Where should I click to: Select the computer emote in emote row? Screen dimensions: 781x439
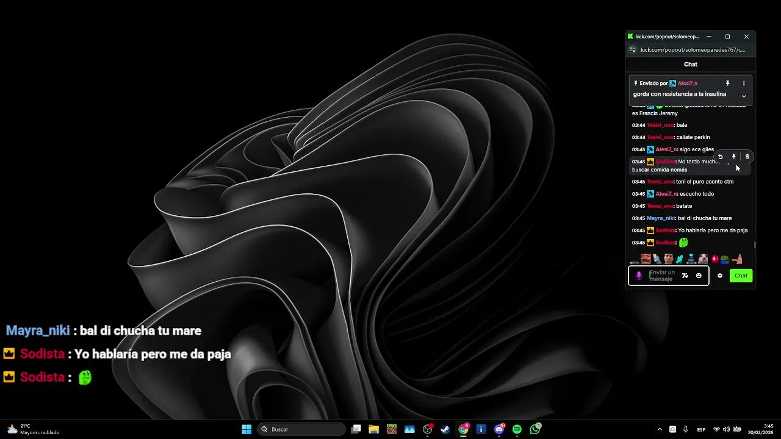click(691, 259)
